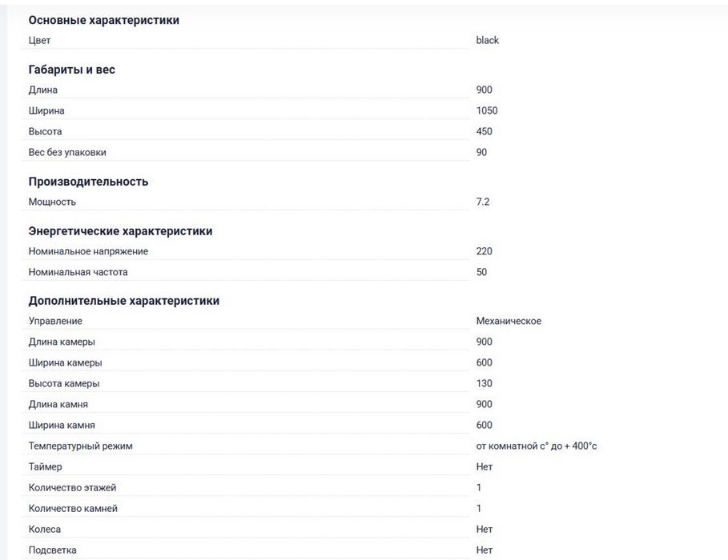Select the 'Габариты и вес' heading
This screenshot has height=560, width=728.
(x=72, y=70)
